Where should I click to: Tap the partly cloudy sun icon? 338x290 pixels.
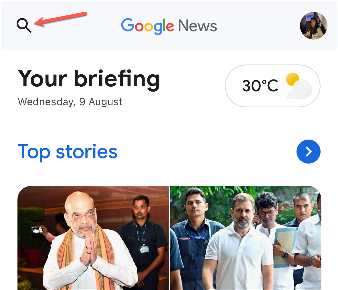[299, 86]
